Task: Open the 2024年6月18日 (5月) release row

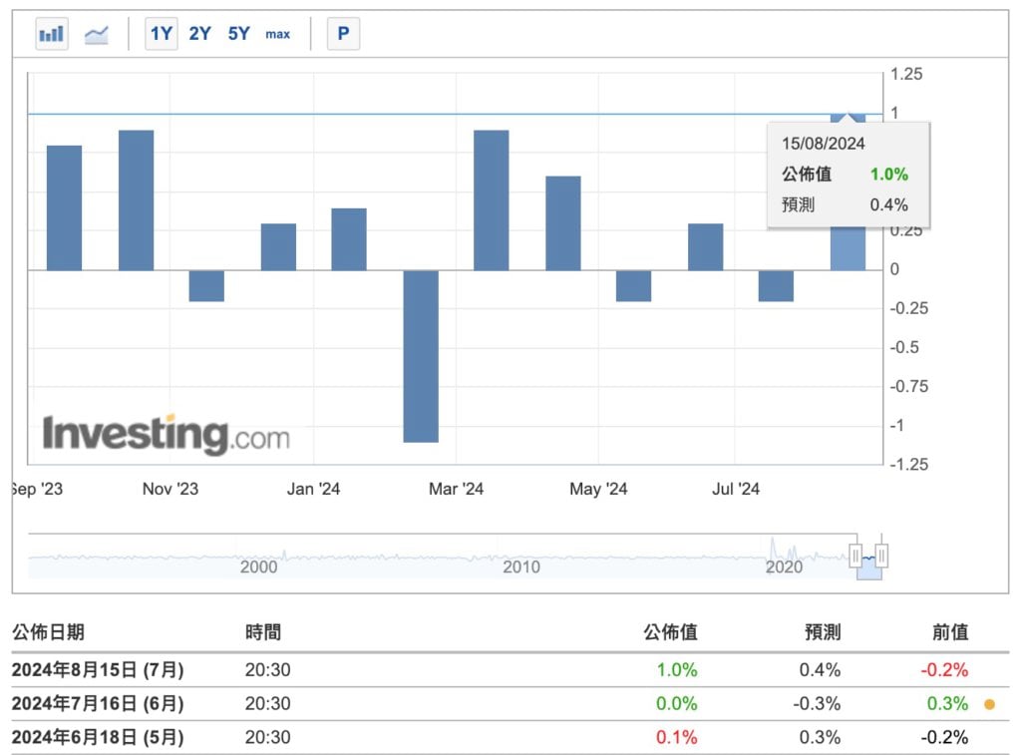Action: coord(98,738)
